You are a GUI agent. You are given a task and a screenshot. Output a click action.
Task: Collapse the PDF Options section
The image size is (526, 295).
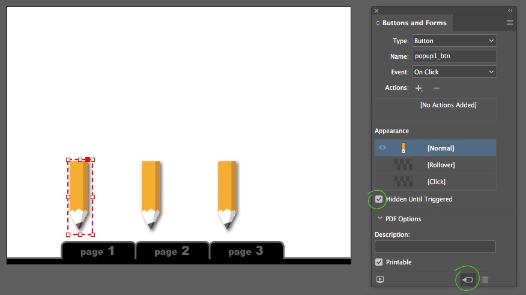379,219
